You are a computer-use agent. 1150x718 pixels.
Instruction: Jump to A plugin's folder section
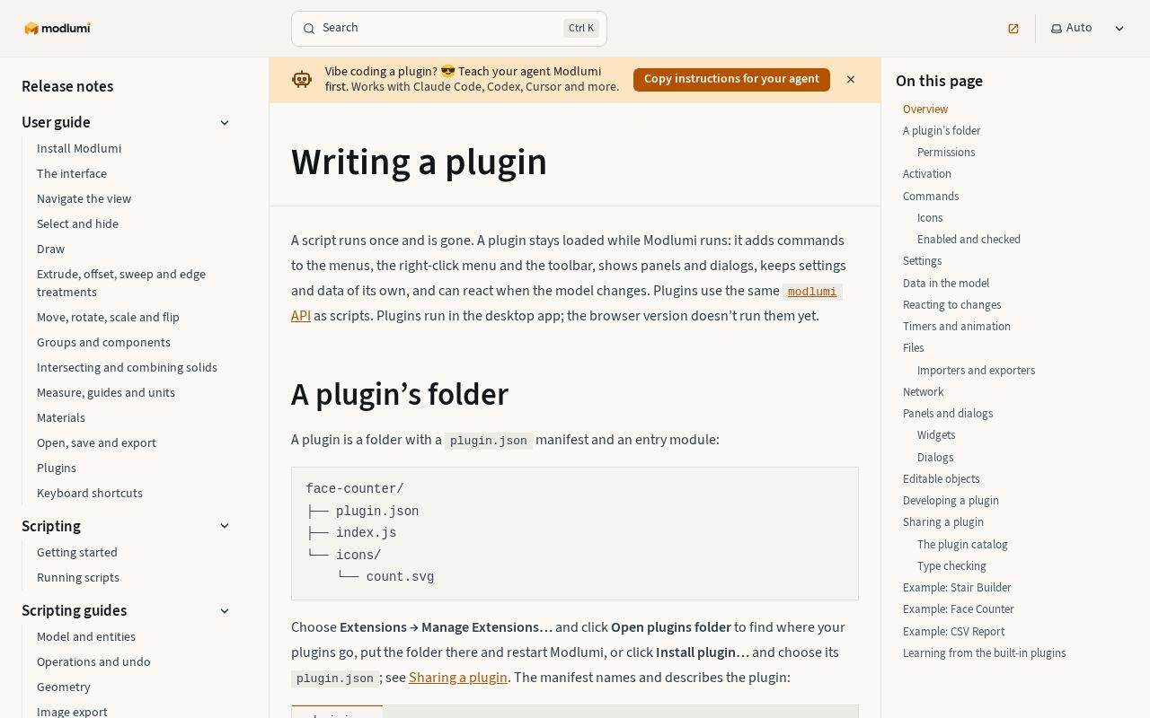942,130
